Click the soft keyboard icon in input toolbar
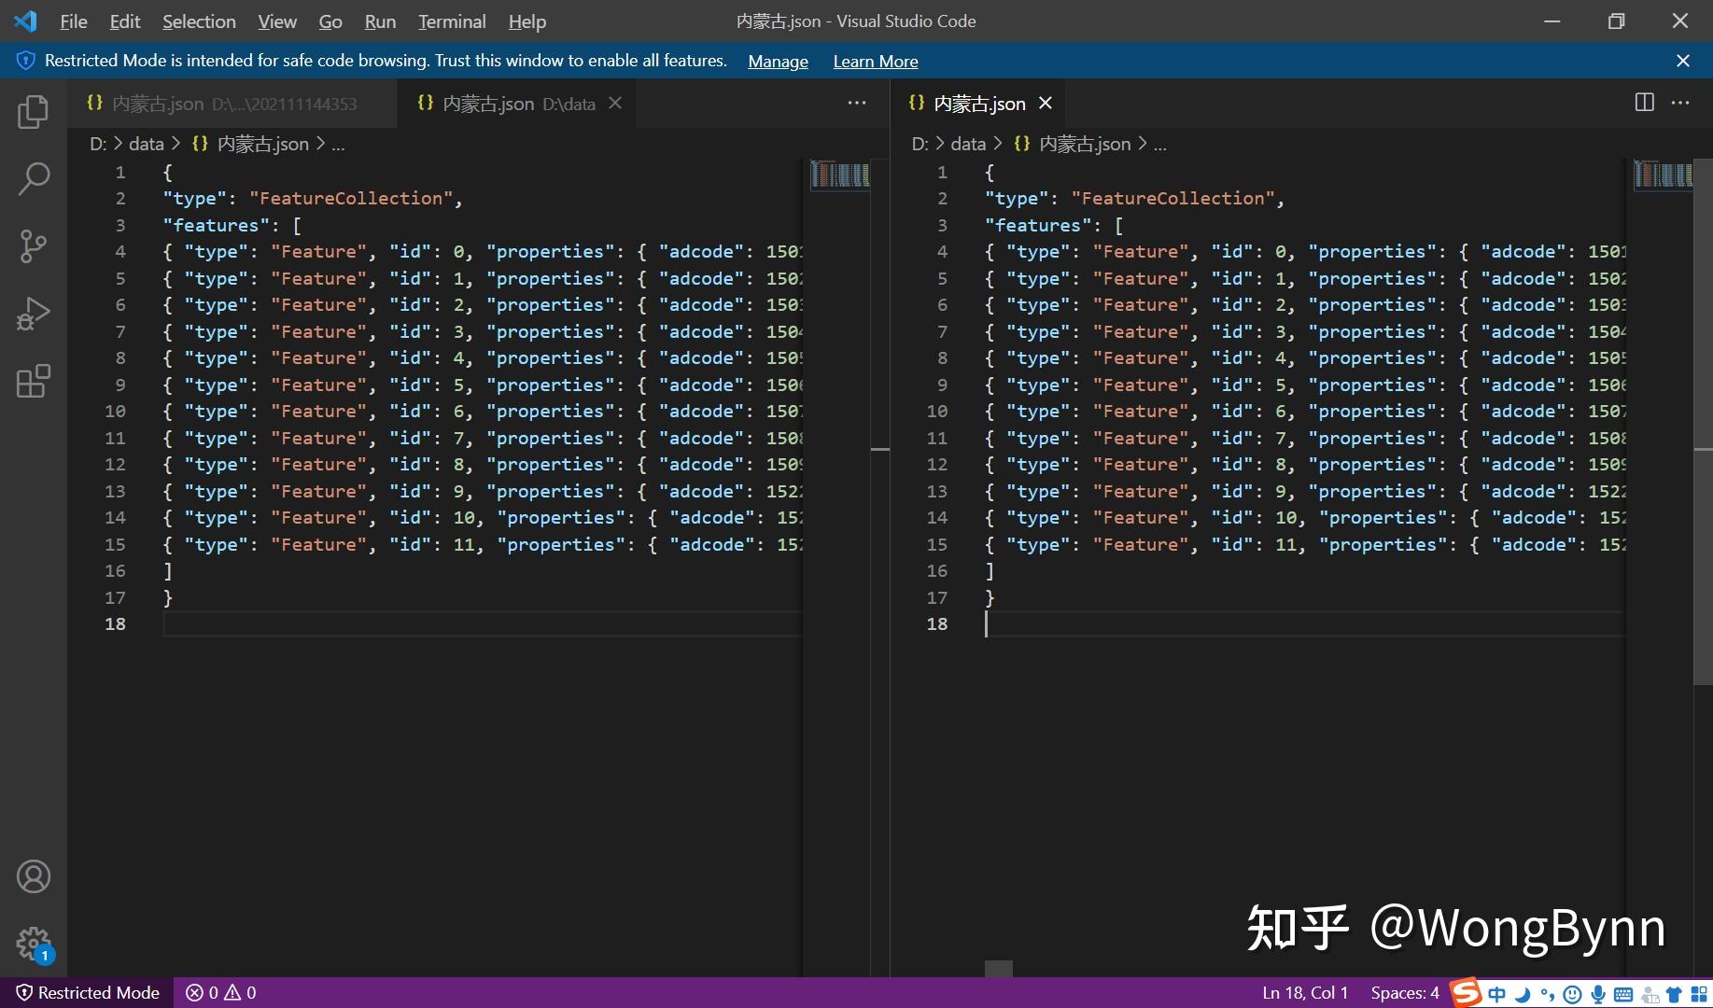 click(x=1623, y=995)
